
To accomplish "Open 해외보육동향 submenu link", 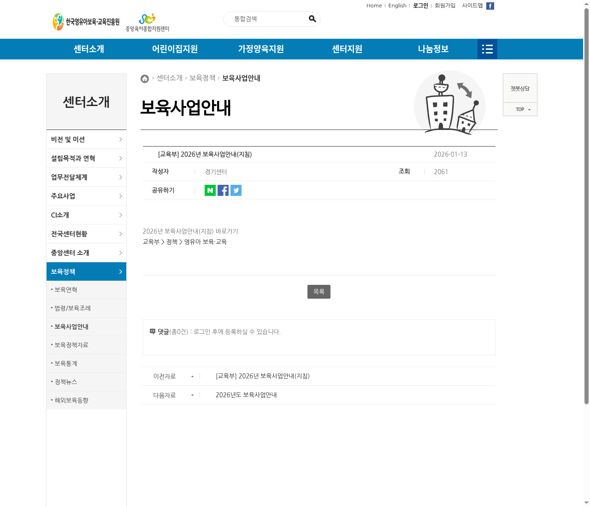I will (x=71, y=400).
